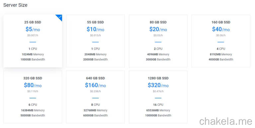This screenshot has width=255, height=128.
Task: Click the Server Size heading
Action: pyautogui.click(x=15, y=5)
